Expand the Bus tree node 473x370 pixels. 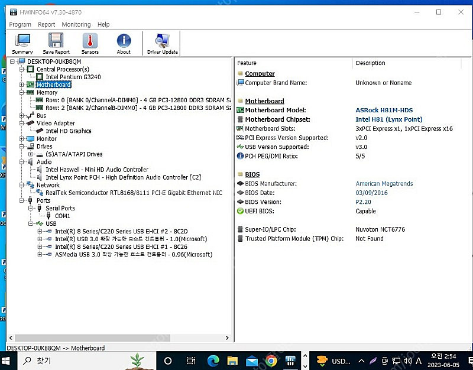[21, 115]
